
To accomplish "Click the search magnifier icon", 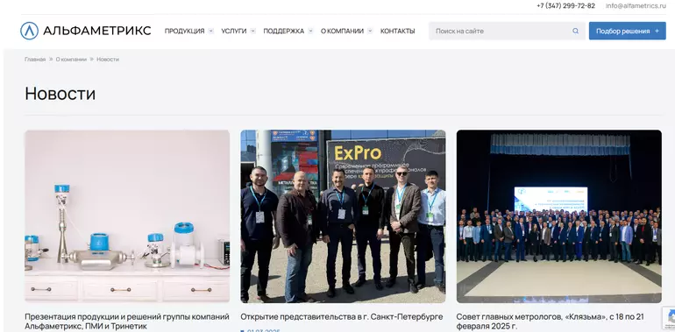I will pos(576,31).
